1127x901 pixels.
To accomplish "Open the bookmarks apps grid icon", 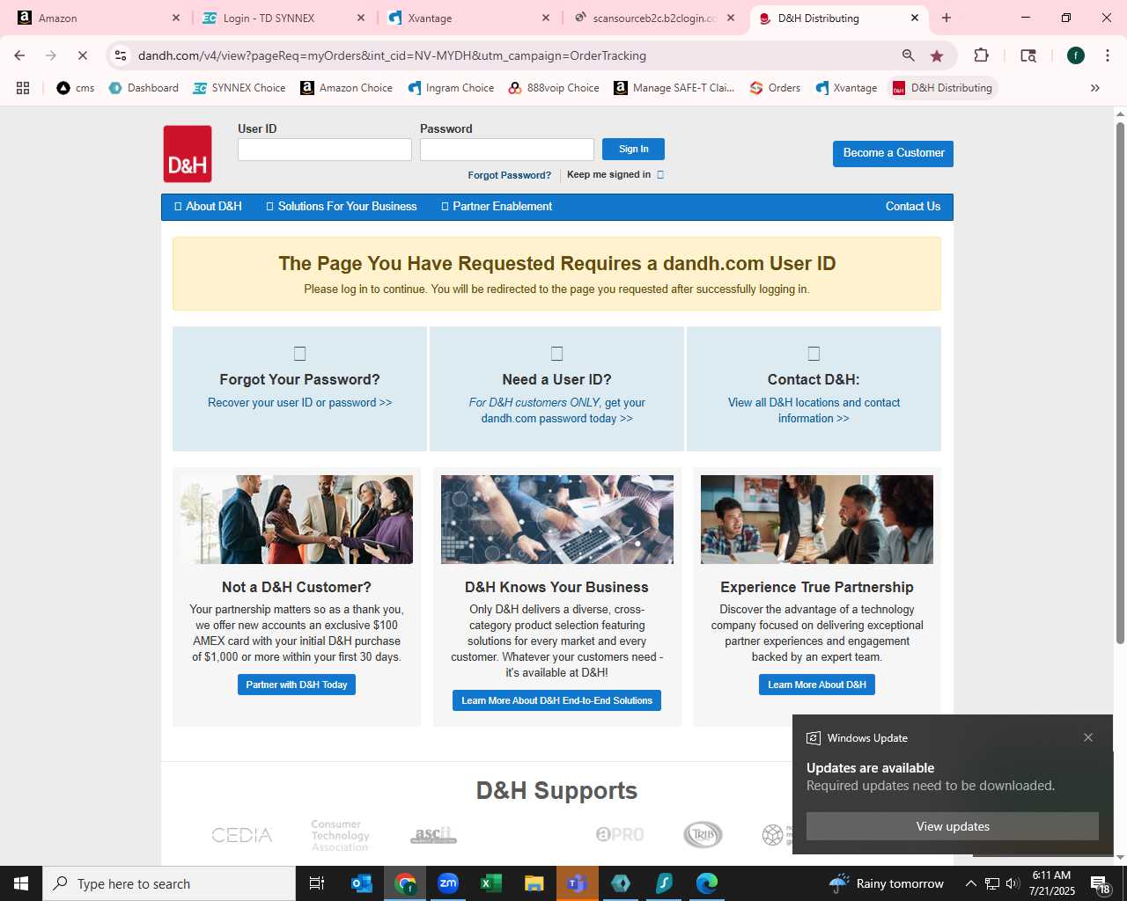I will 23,88.
